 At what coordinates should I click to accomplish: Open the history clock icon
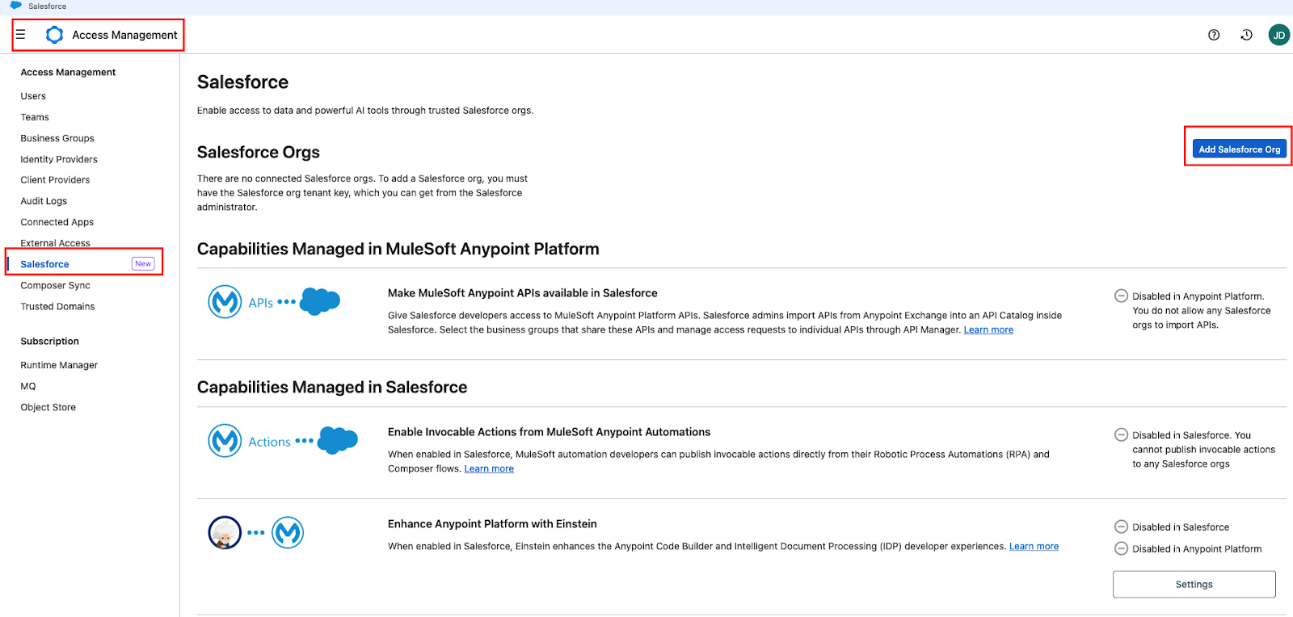[x=1247, y=35]
